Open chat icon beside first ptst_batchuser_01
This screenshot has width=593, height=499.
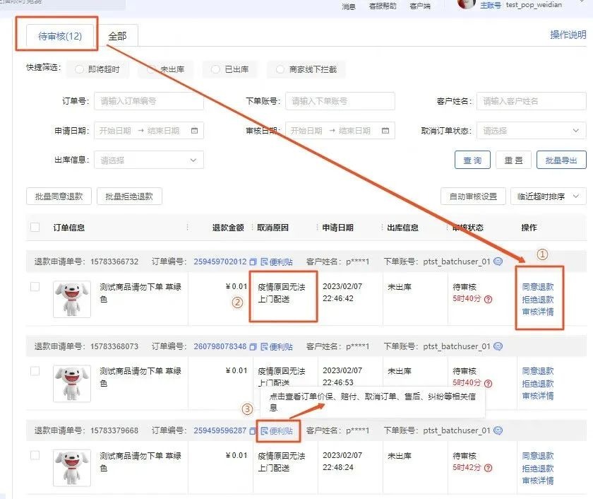point(498,262)
